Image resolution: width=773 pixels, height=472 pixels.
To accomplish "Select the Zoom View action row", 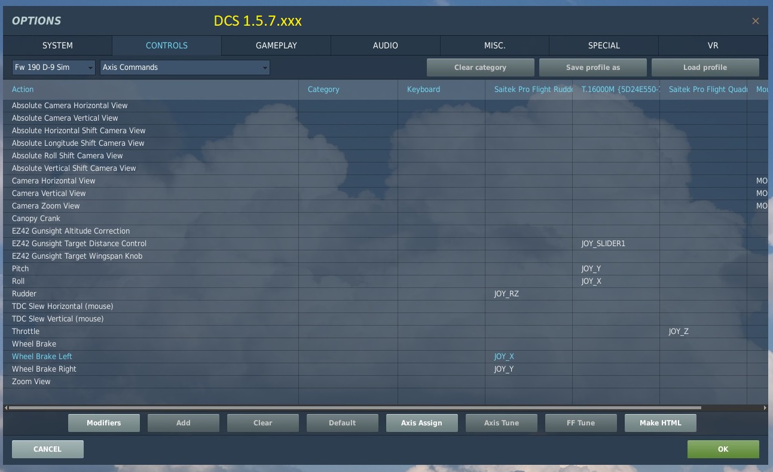I will pos(385,382).
